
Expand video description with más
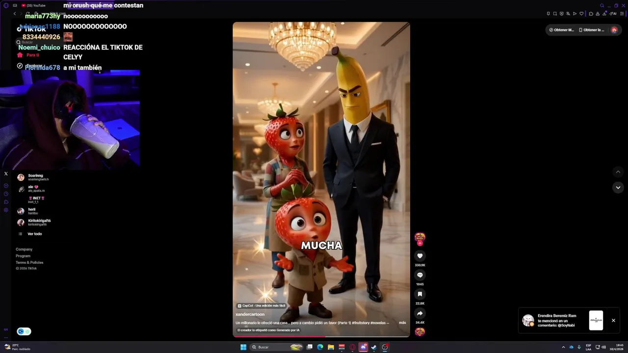pyautogui.click(x=402, y=323)
